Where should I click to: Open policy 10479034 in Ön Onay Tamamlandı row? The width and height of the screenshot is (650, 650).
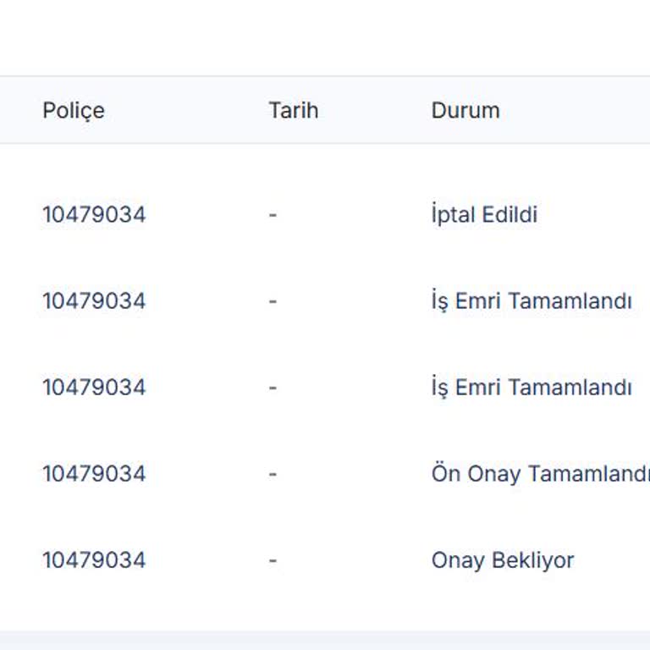click(x=94, y=474)
